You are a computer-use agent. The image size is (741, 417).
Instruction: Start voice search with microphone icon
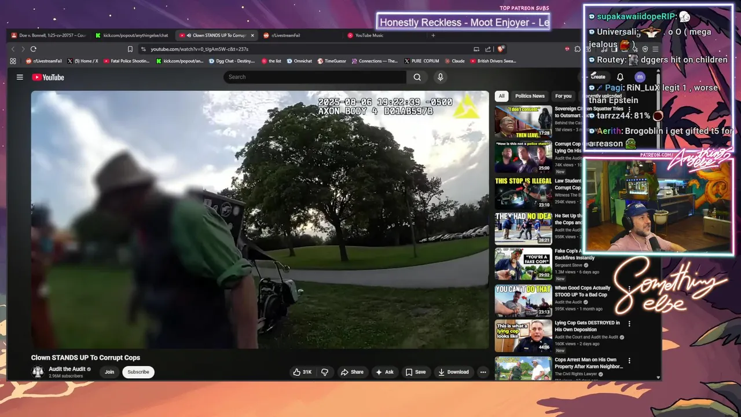click(x=441, y=77)
